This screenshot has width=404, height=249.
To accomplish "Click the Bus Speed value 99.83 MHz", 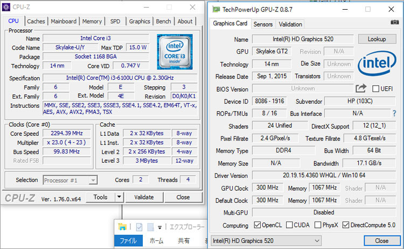I will pyautogui.click(x=66, y=151).
